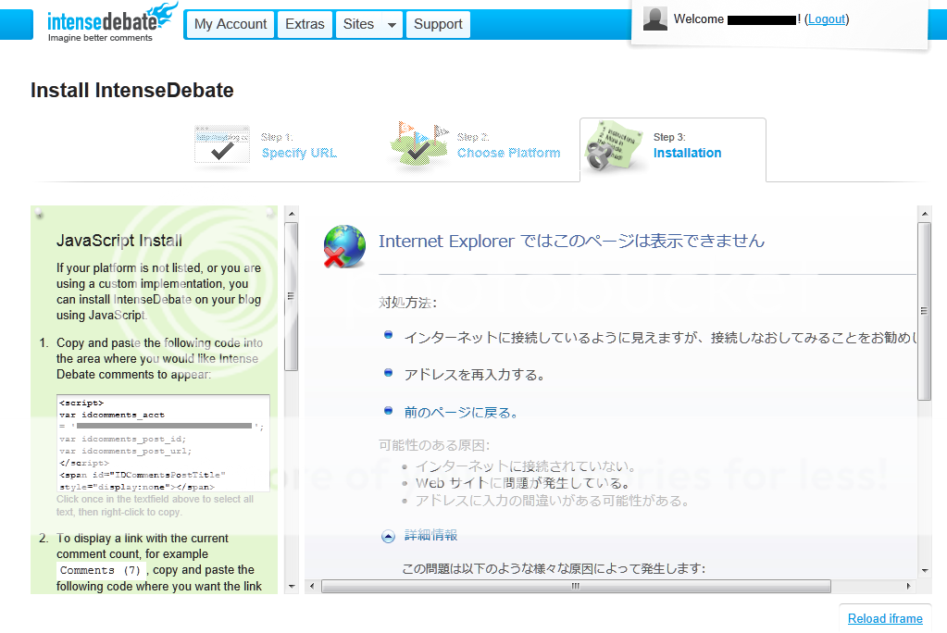Expand the Sites dropdown arrow
The image size is (947, 633).
pyautogui.click(x=392, y=25)
